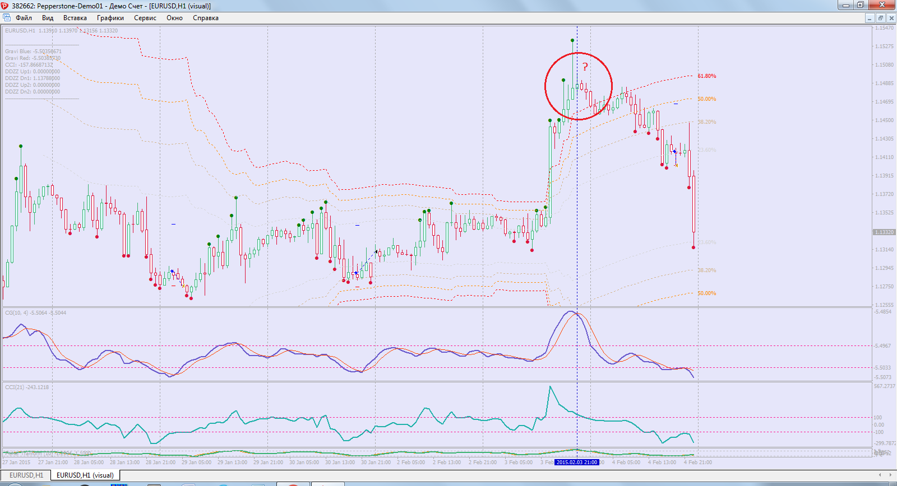The width and height of the screenshot is (897, 486).
Task: Open the chart window system menu icon
Action: pyautogui.click(x=7, y=18)
